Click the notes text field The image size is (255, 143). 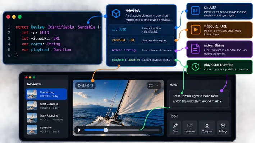199,99
